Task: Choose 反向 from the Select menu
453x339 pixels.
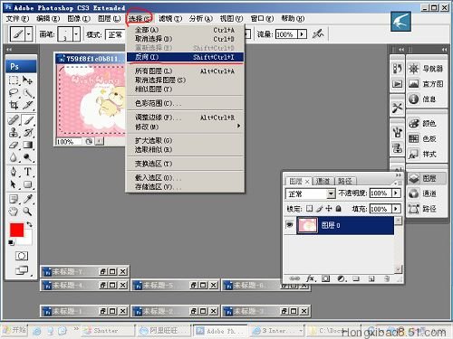Action: click(185, 57)
